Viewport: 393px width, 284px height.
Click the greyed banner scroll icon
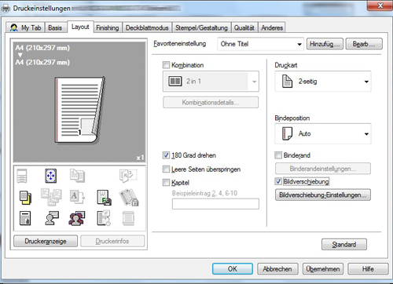(128, 218)
